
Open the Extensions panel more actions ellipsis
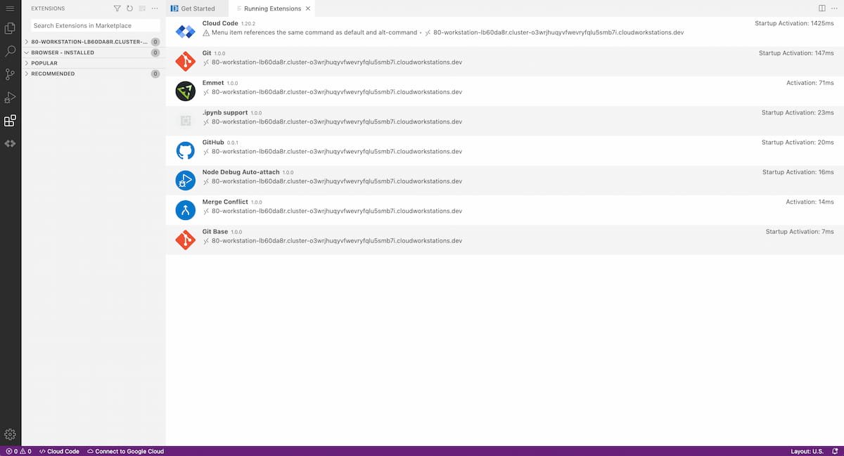(x=154, y=8)
